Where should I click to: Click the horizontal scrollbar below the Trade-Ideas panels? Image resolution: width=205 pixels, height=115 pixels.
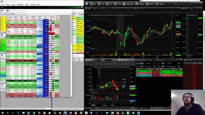click(x=26, y=109)
